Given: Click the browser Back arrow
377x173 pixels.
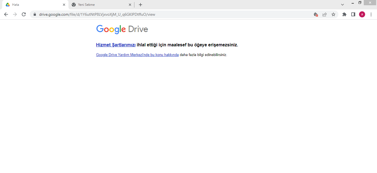Looking at the screenshot, I should point(6,14).
